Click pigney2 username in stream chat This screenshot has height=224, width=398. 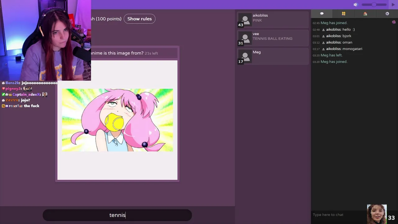13,89
